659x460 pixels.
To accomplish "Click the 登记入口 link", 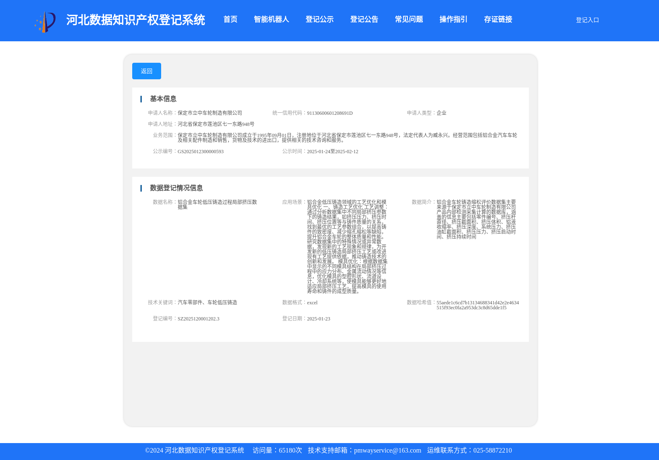I will pos(587,20).
